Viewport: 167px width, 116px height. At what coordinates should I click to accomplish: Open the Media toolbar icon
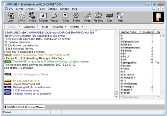[x=32, y=17]
